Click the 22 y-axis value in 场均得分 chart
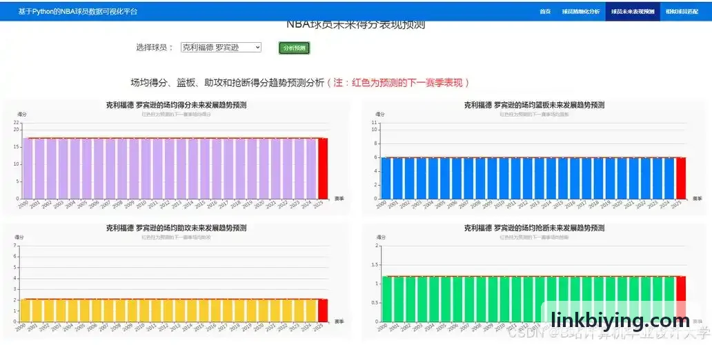This screenshot has height=345, width=712. 17,123
